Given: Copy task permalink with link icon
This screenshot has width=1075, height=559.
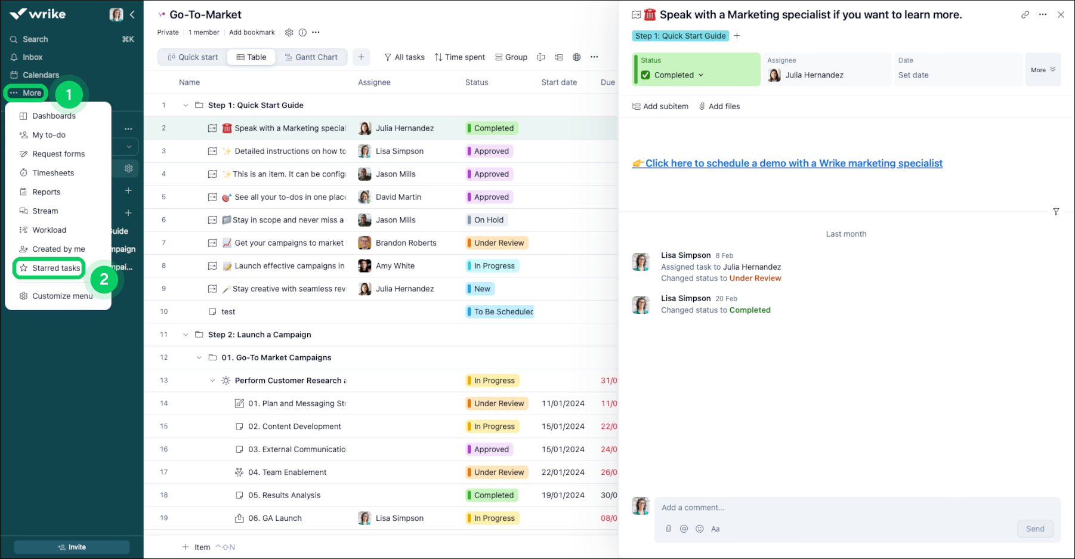Looking at the screenshot, I should 1025,15.
